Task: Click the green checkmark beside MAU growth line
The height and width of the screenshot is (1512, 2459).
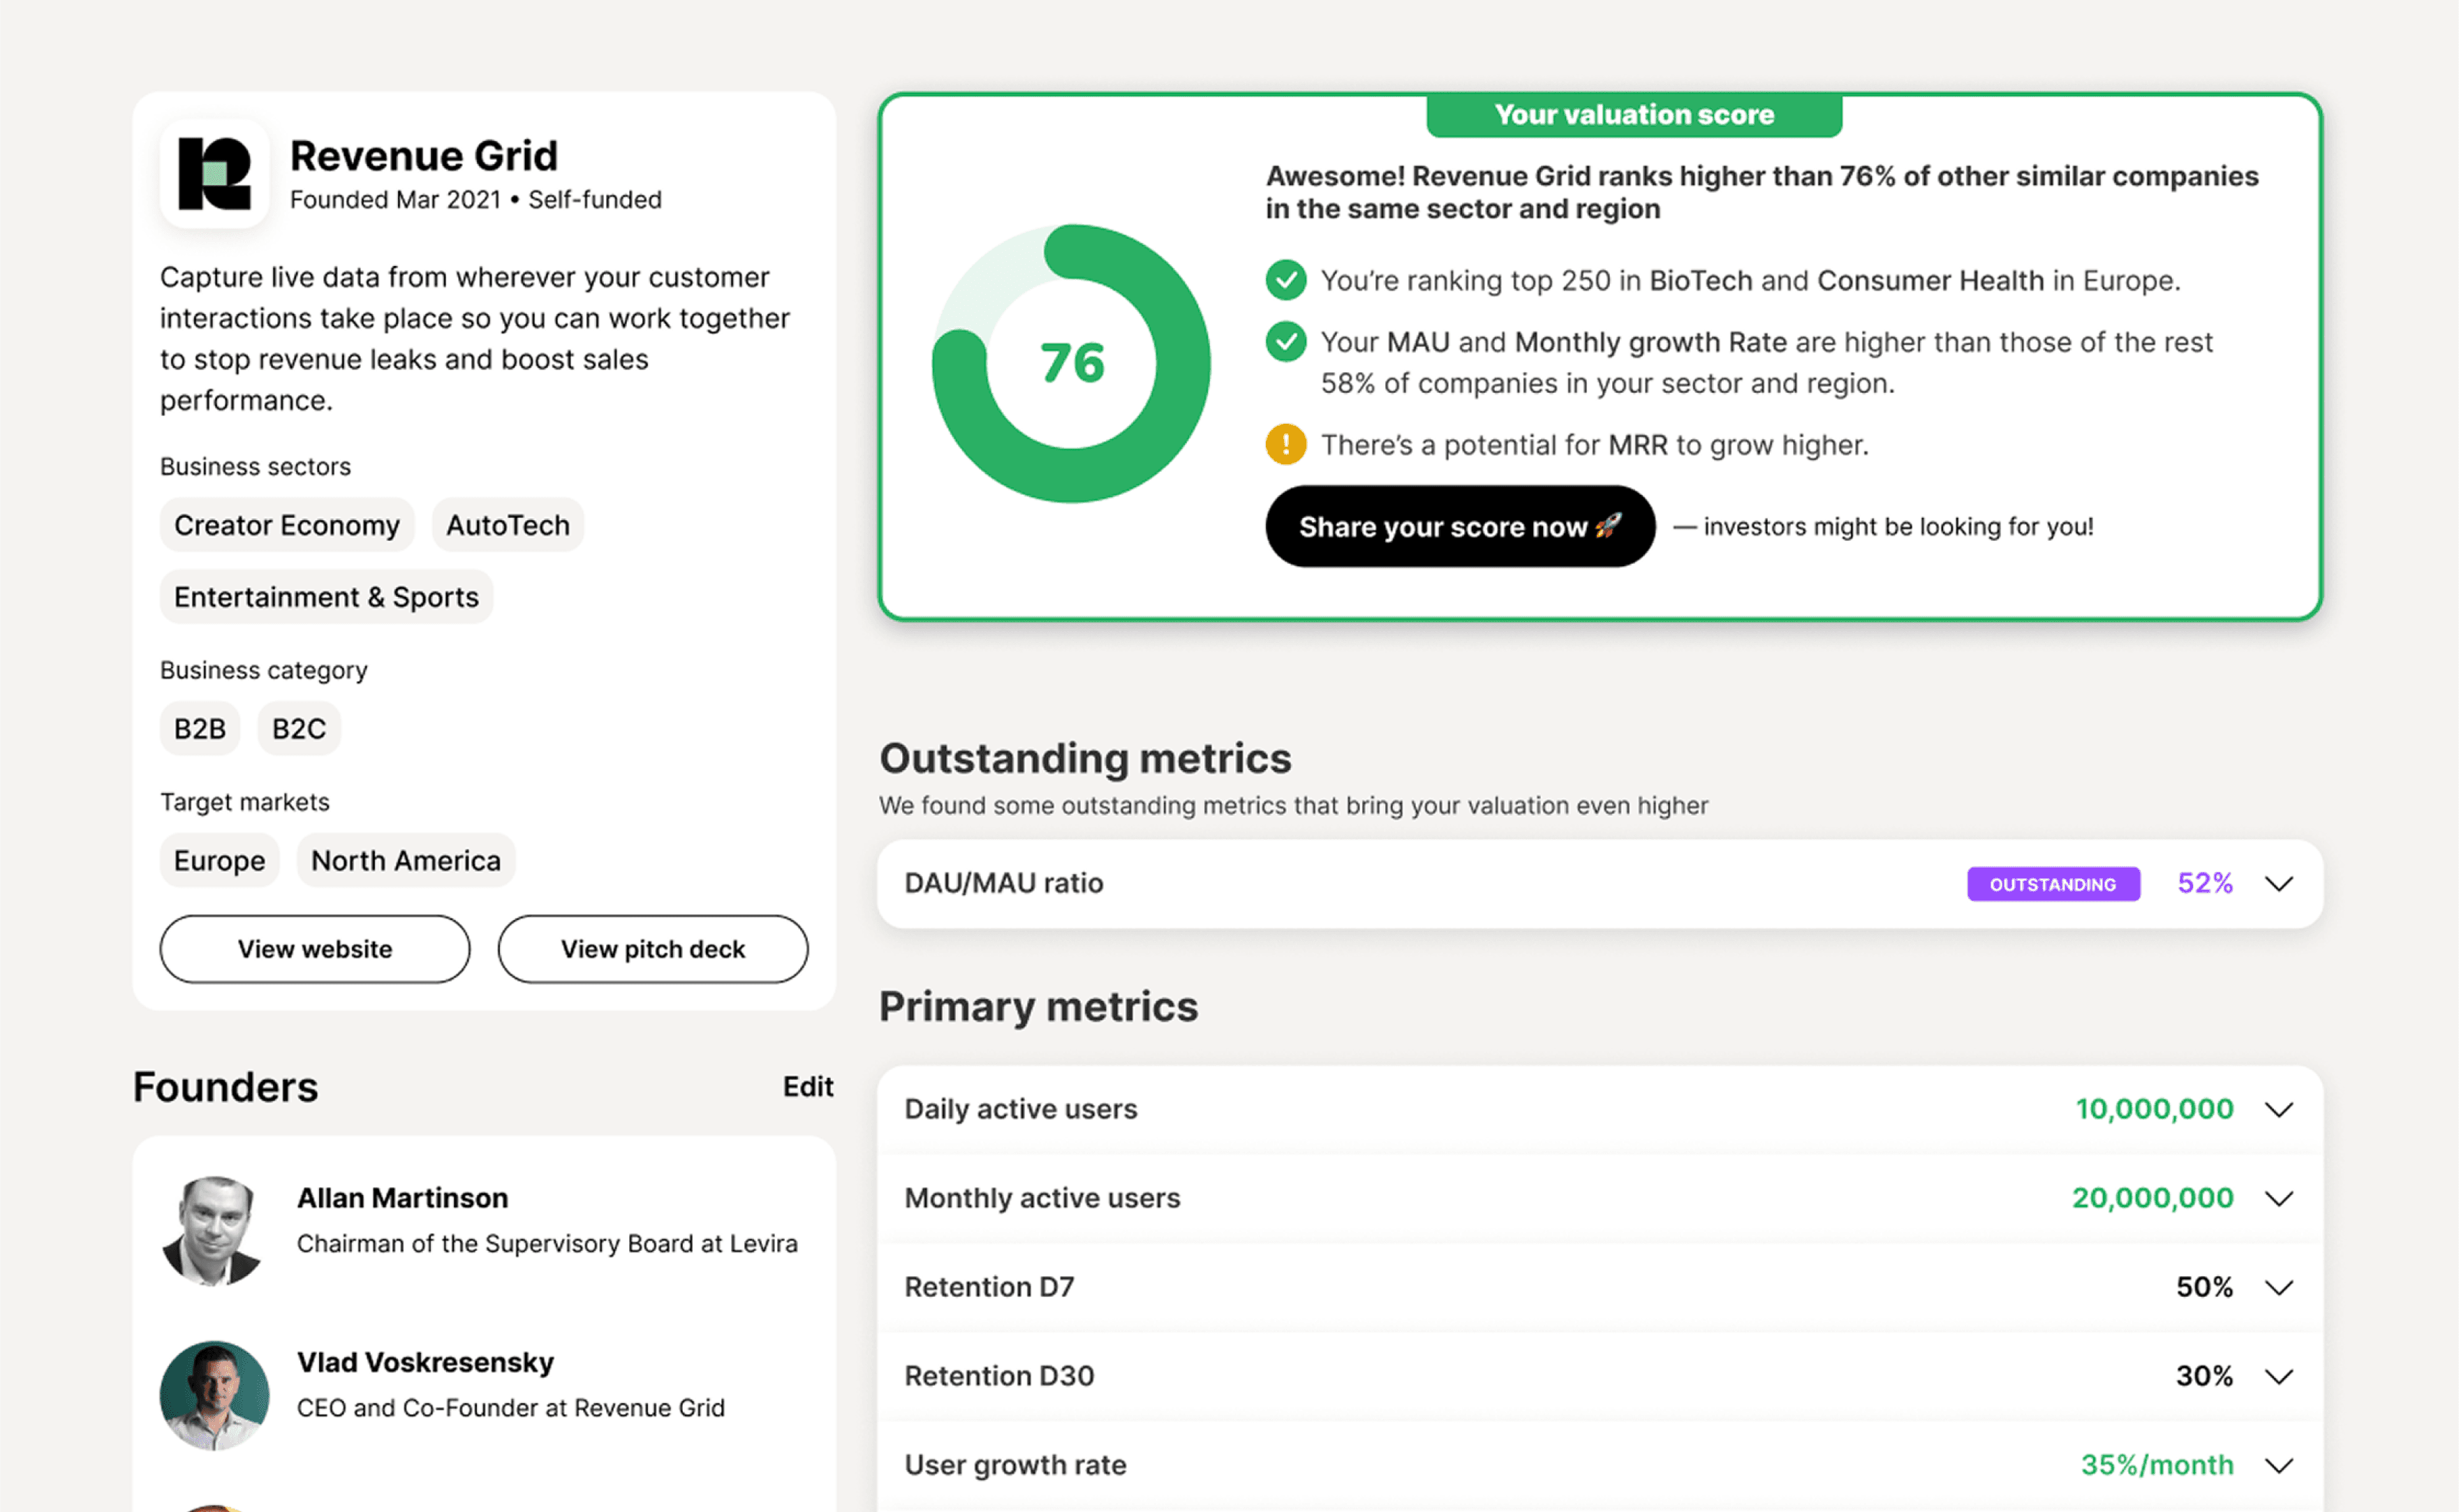Action: (x=1285, y=342)
